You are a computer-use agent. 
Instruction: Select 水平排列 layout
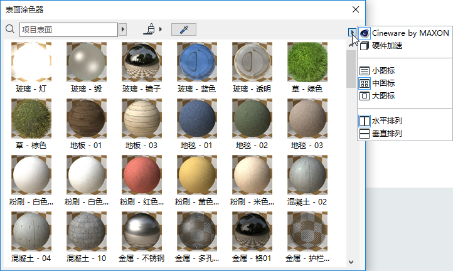(405, 121)
